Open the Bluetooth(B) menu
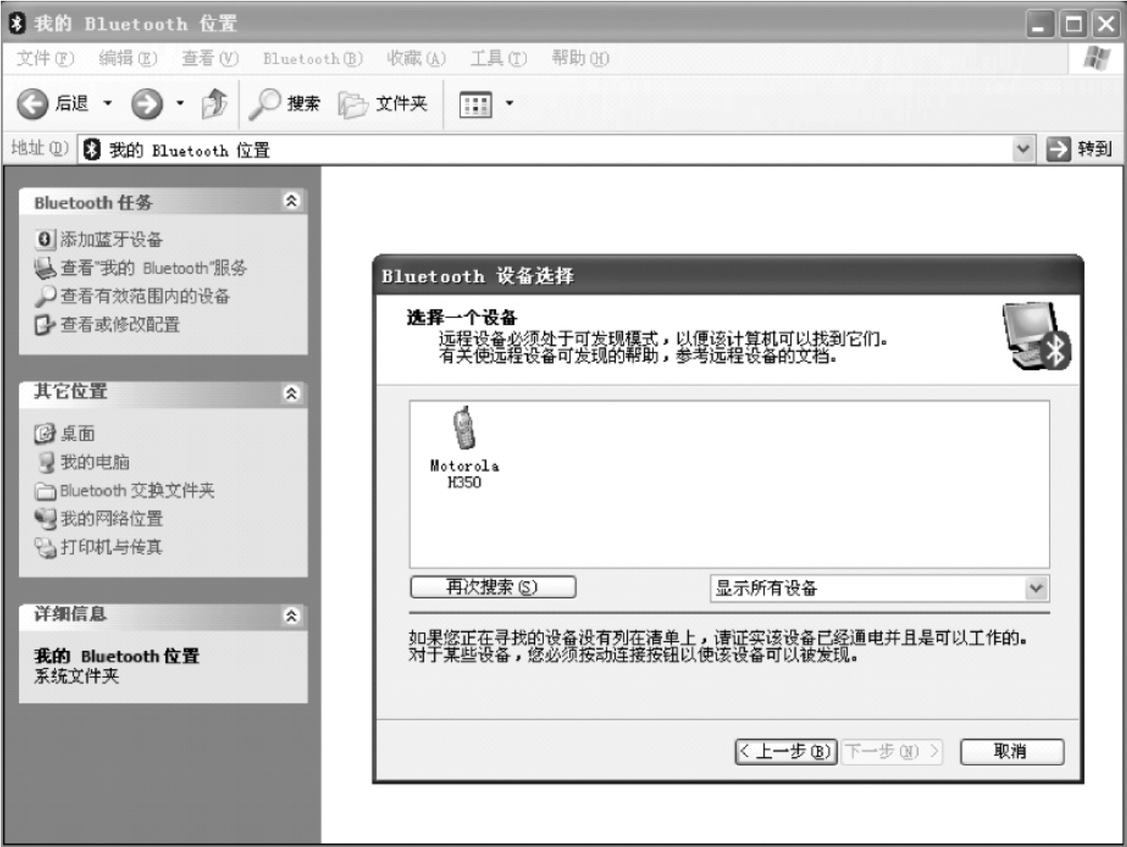 click(313, 59)
